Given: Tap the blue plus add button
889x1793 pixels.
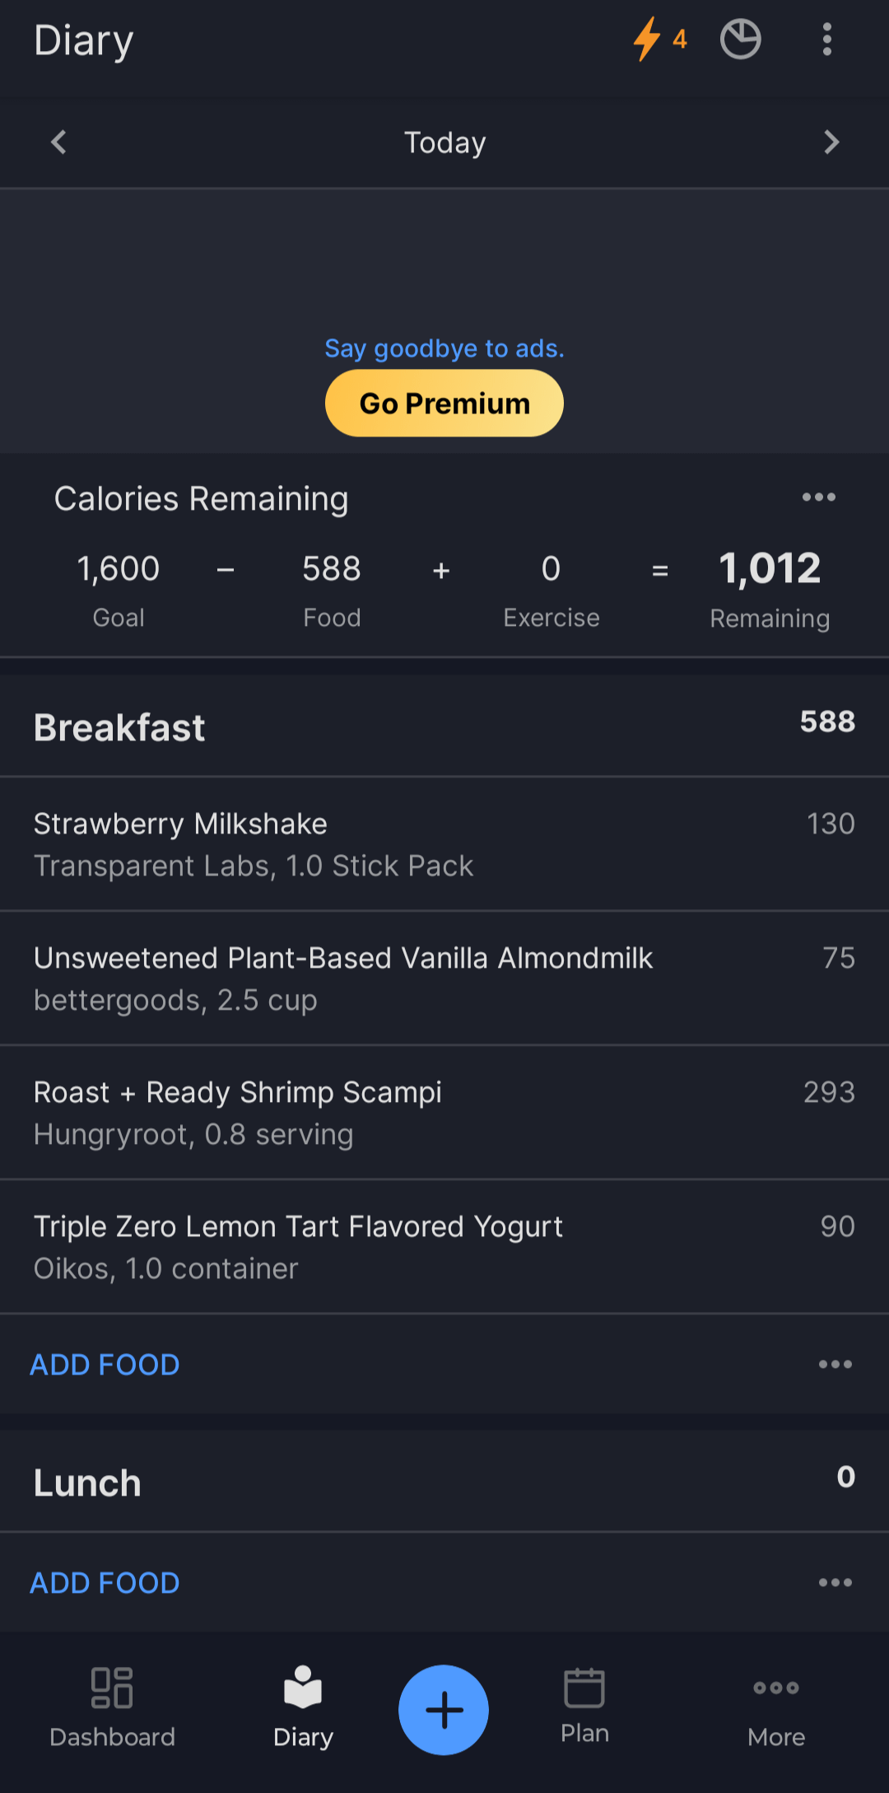Looking at the screenshot, I should click(444, 1710).
